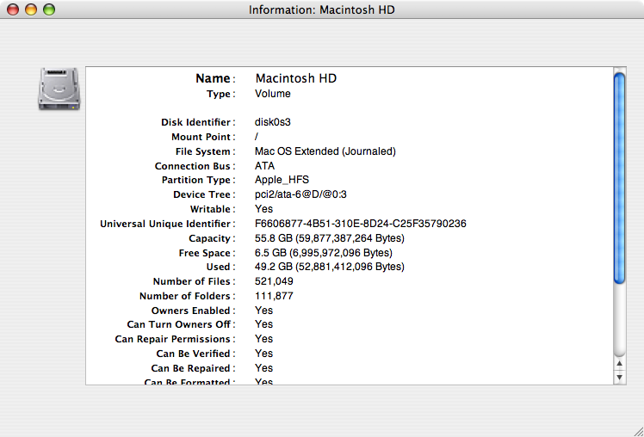Click capacity '55.8 GB (59,877,387,264 Bytes)'

pyautogui.click(x=330, y=238)
